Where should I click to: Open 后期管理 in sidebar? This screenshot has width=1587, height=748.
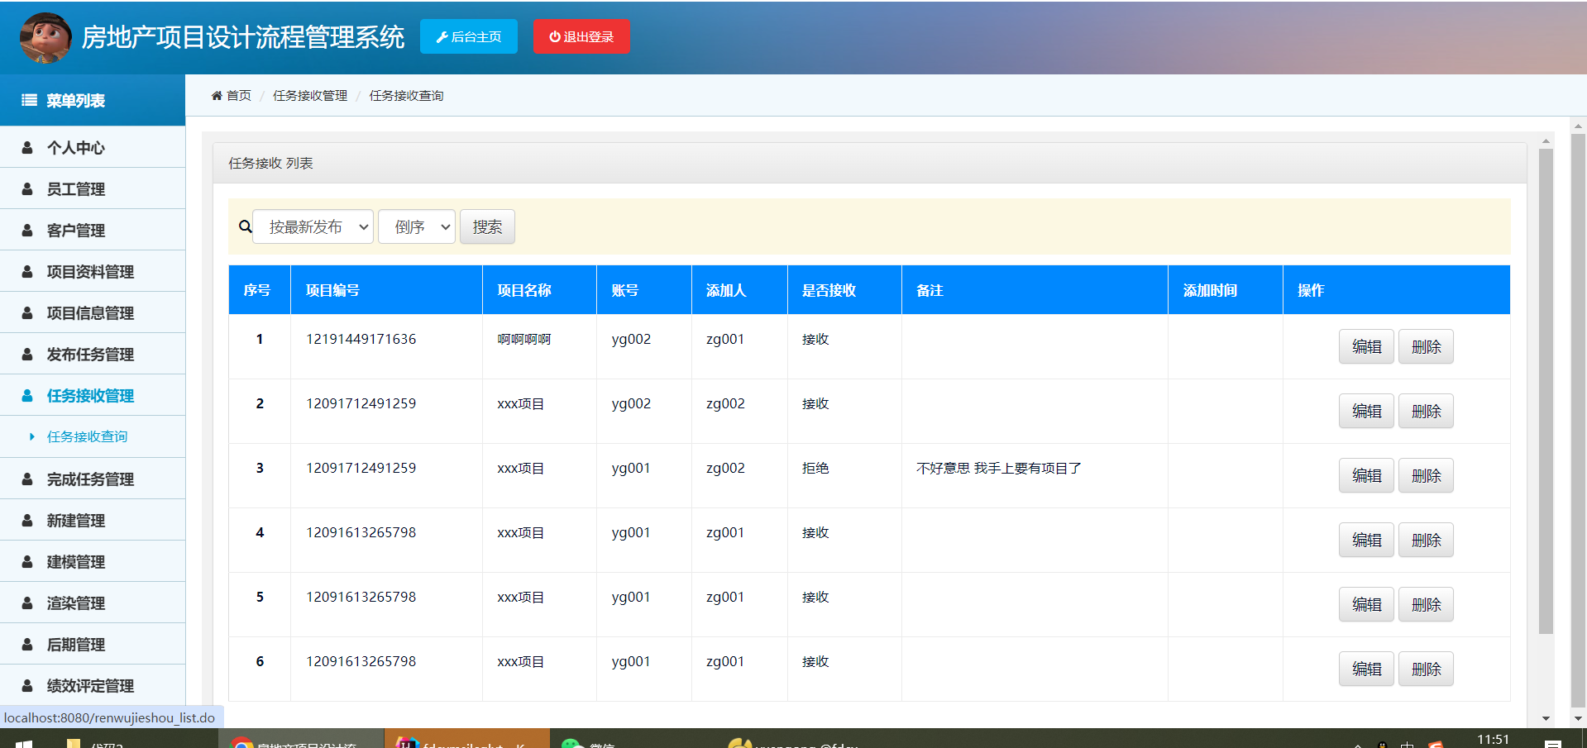93,644
